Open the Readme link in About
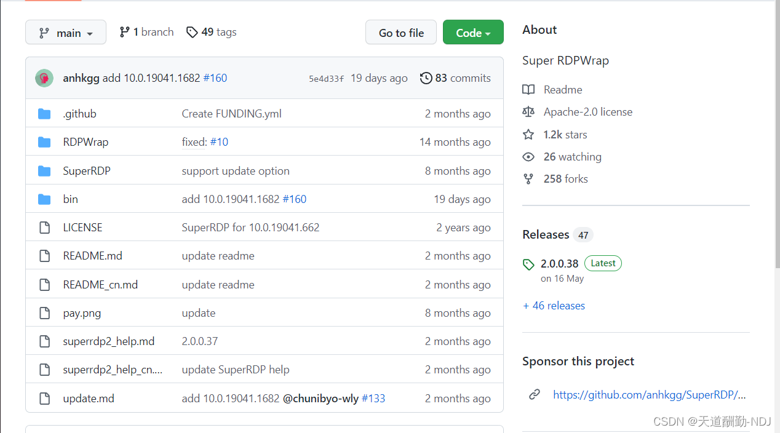Viewport: 780px width, 433px height. 563,90
